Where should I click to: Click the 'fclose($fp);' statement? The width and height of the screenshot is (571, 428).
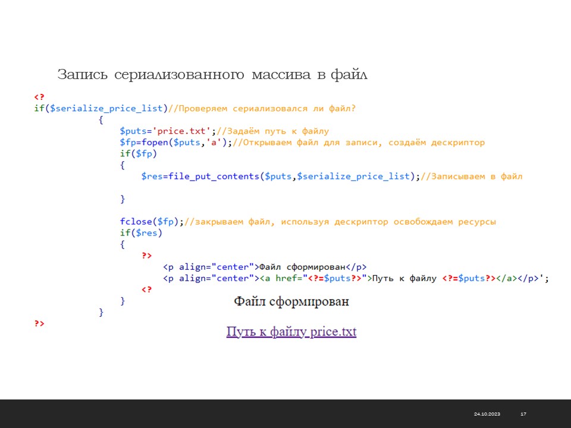152,222
